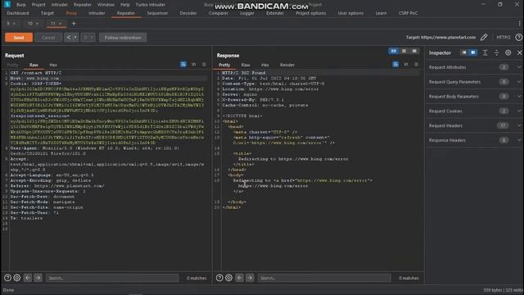
Task: Go back in request history
Action: click(69, 38)
